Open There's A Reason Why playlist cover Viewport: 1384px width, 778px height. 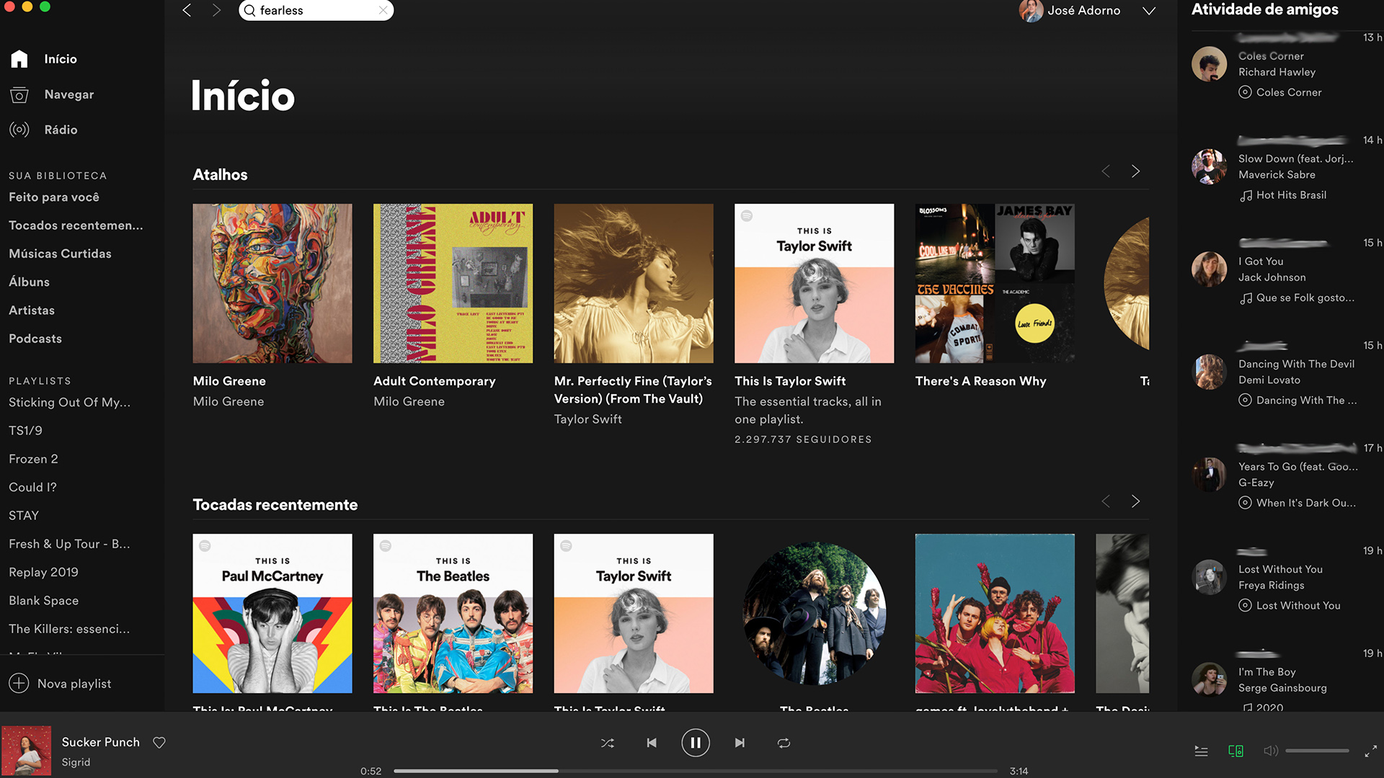coord(995,283)
